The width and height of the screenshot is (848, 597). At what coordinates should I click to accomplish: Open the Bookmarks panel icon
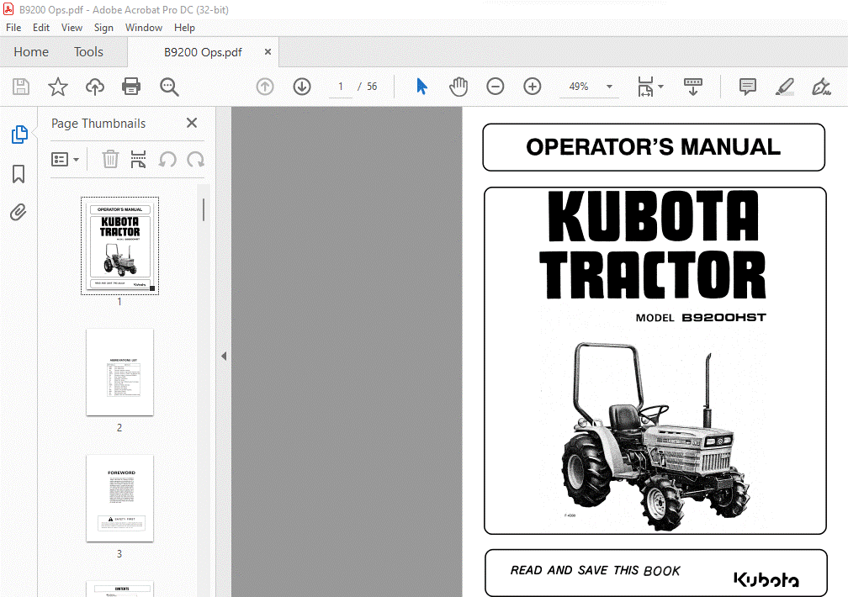point(19,174)
